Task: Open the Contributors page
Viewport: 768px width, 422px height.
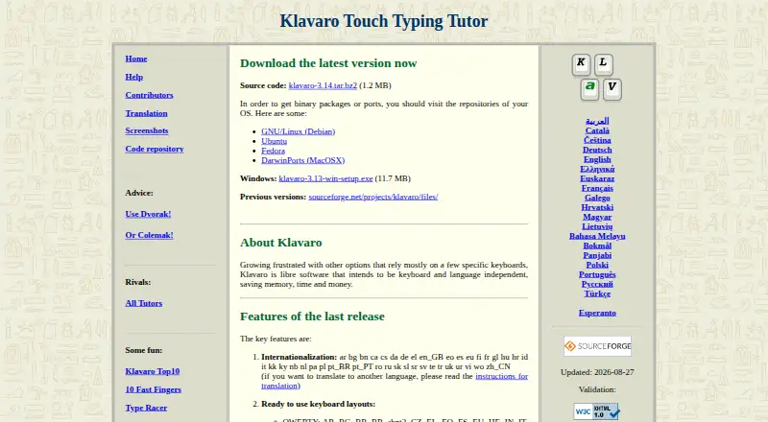Action: tap(150, 95)
